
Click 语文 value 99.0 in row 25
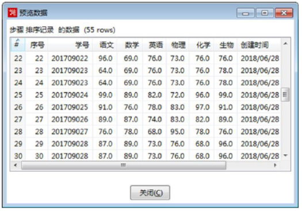(105, 95)
